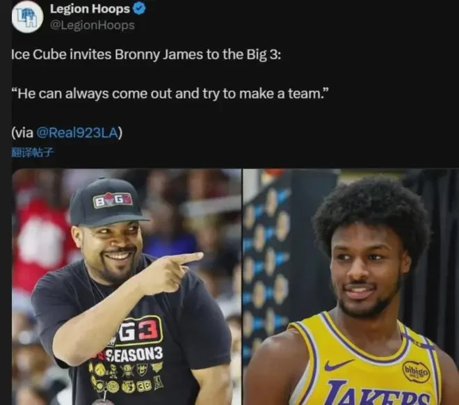Click the 'He can always come out' quote
The height and width of the screenshot is (405, 459).
pyautogui.click(x=170, y=94)
